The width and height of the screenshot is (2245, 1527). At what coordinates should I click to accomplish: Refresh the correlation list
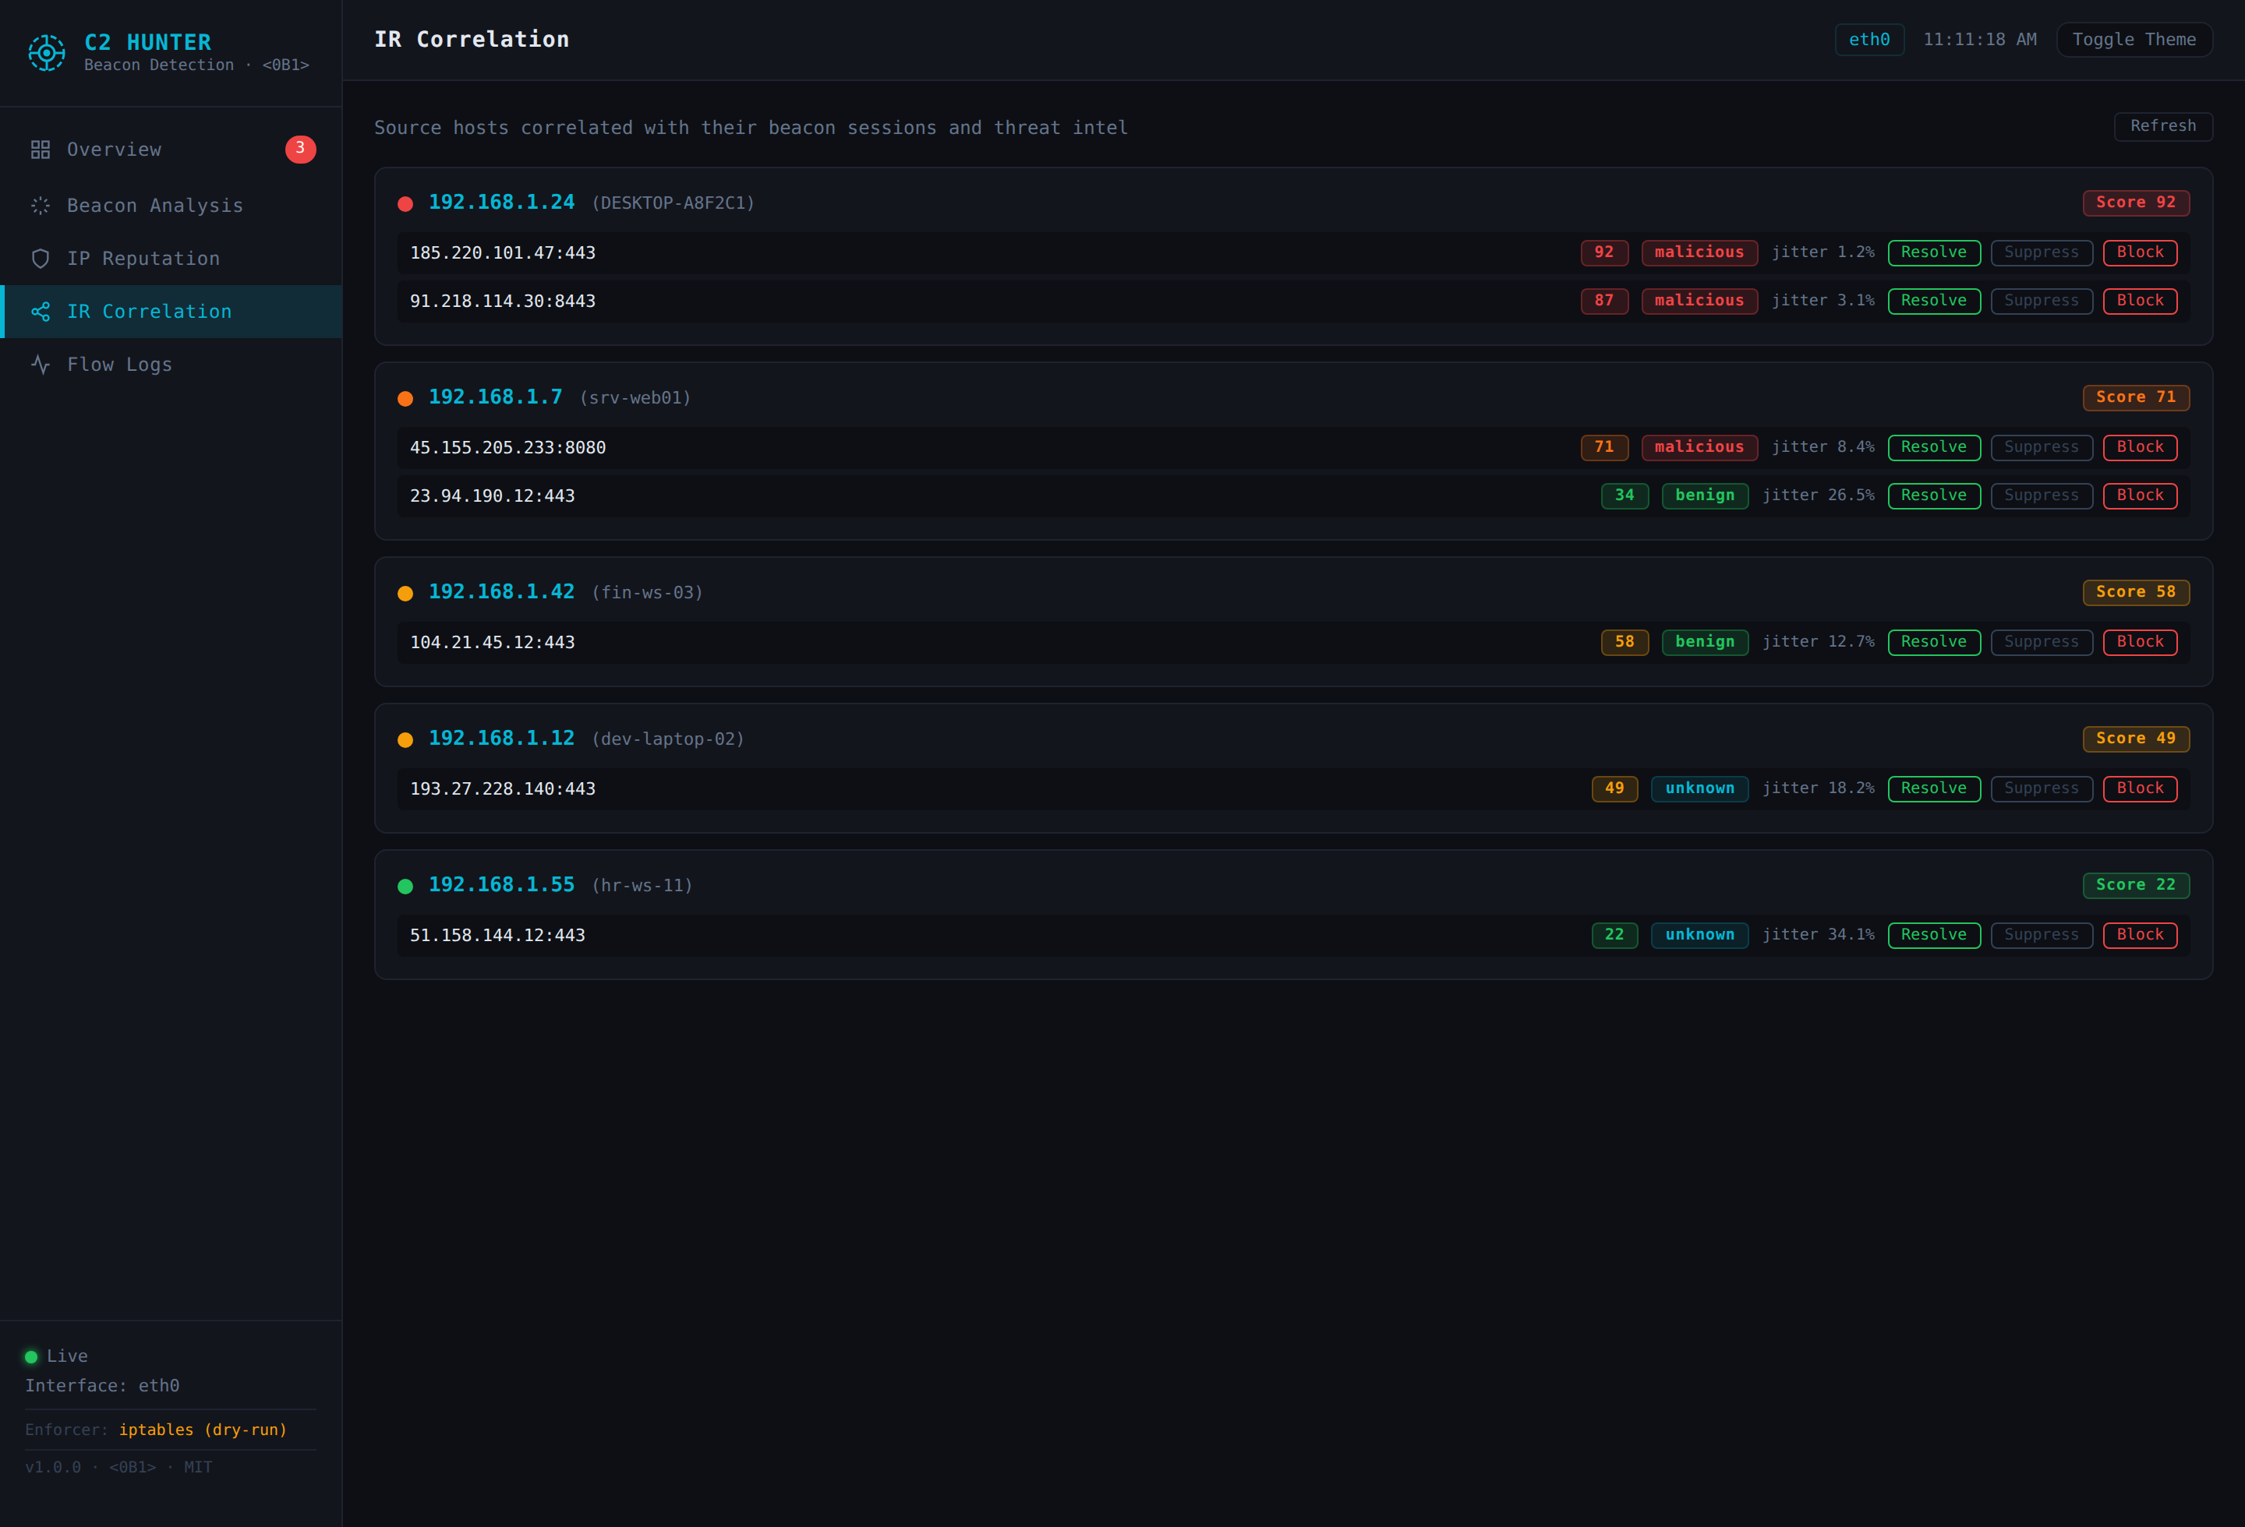pyautogui.click(x=2163, y=126)
